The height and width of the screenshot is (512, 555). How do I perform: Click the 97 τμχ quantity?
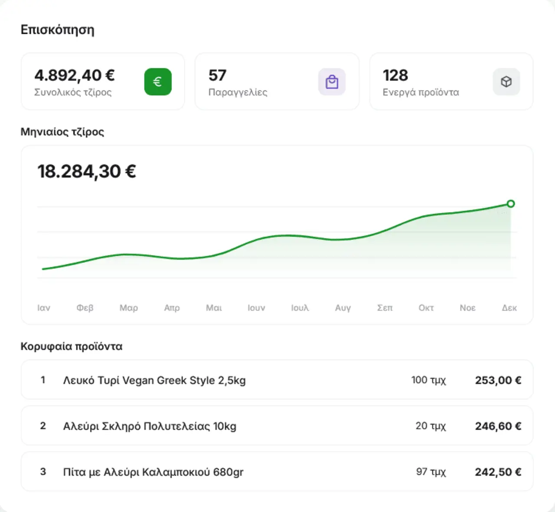(431, 472)
